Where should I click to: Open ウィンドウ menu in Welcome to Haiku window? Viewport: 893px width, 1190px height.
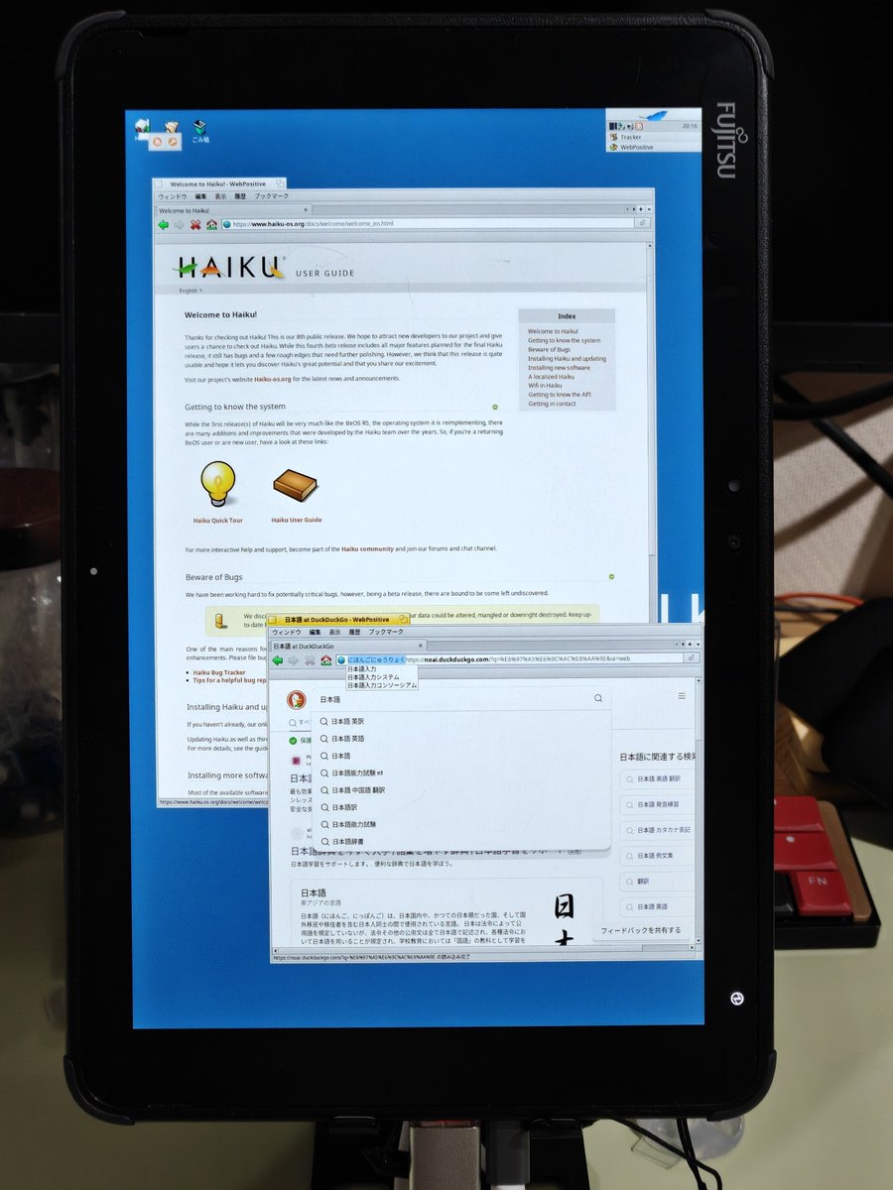tap(174, 197)
